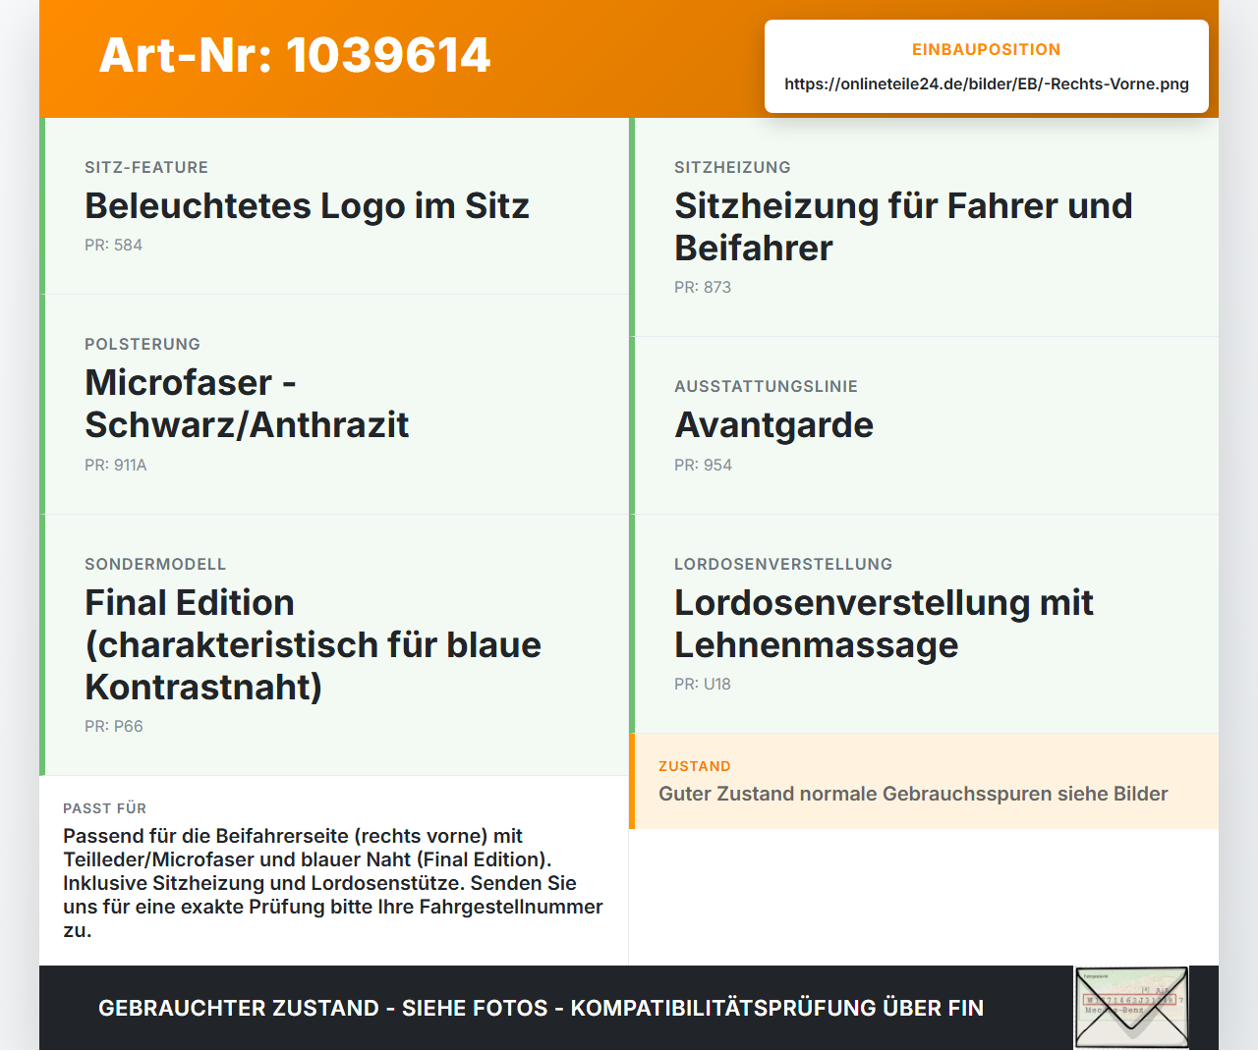Click the PR: 911A code
The image size is (1258, 1051).
tap(116, 465)
